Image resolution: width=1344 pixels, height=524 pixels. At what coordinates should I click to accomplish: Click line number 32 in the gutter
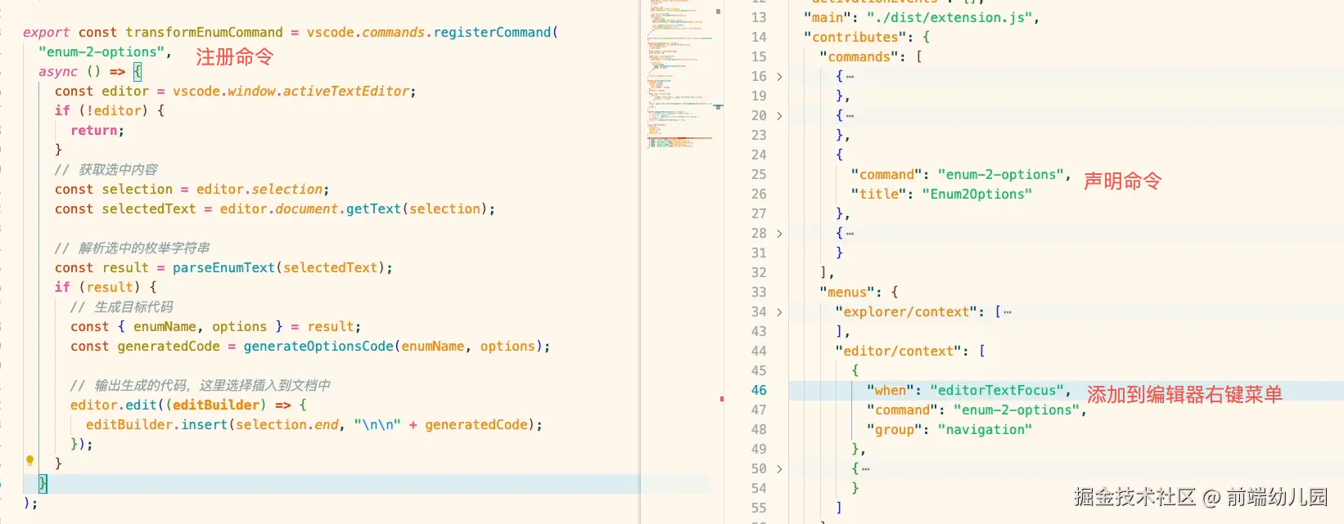click(x=759, y=272)
